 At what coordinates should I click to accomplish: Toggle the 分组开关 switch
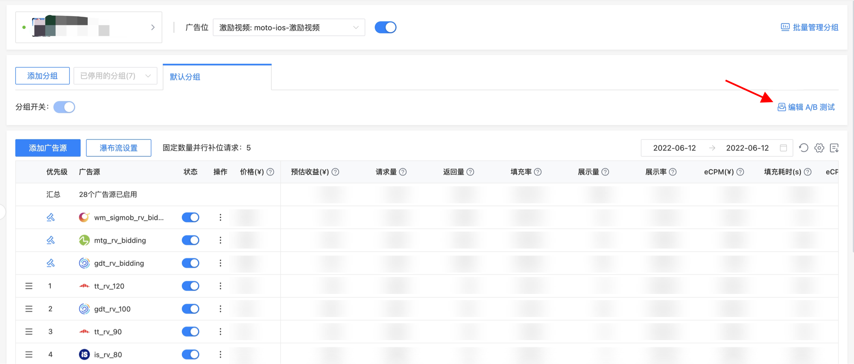(x=64, y=107)
